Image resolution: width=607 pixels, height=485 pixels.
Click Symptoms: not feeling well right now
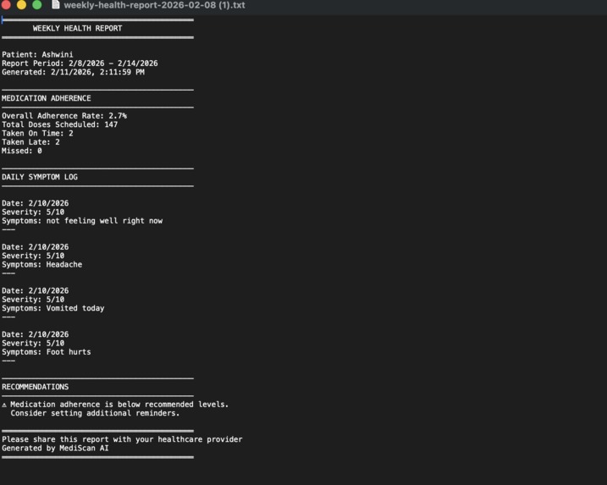tap(82, 221)
